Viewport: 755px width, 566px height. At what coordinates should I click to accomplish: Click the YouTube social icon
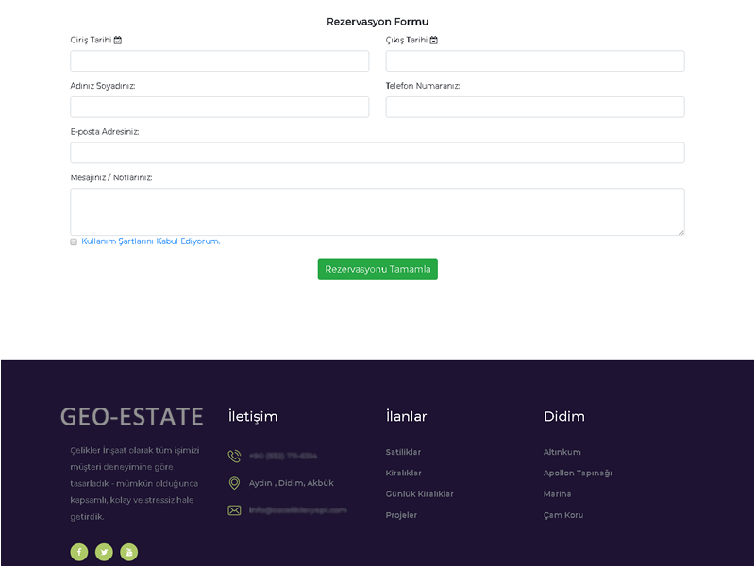pyautogui.click(x=128, y=552)
